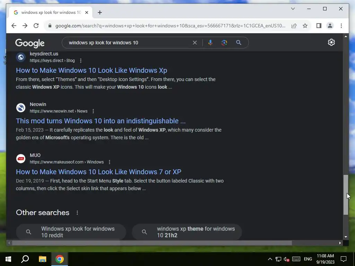The width and height of the screenshot is (355, 266).
Task: Click the MUO site favicon
Action: [x=20, y=159]
